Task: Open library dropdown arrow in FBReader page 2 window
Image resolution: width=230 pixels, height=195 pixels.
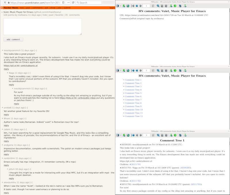Action: pos(120,71)
